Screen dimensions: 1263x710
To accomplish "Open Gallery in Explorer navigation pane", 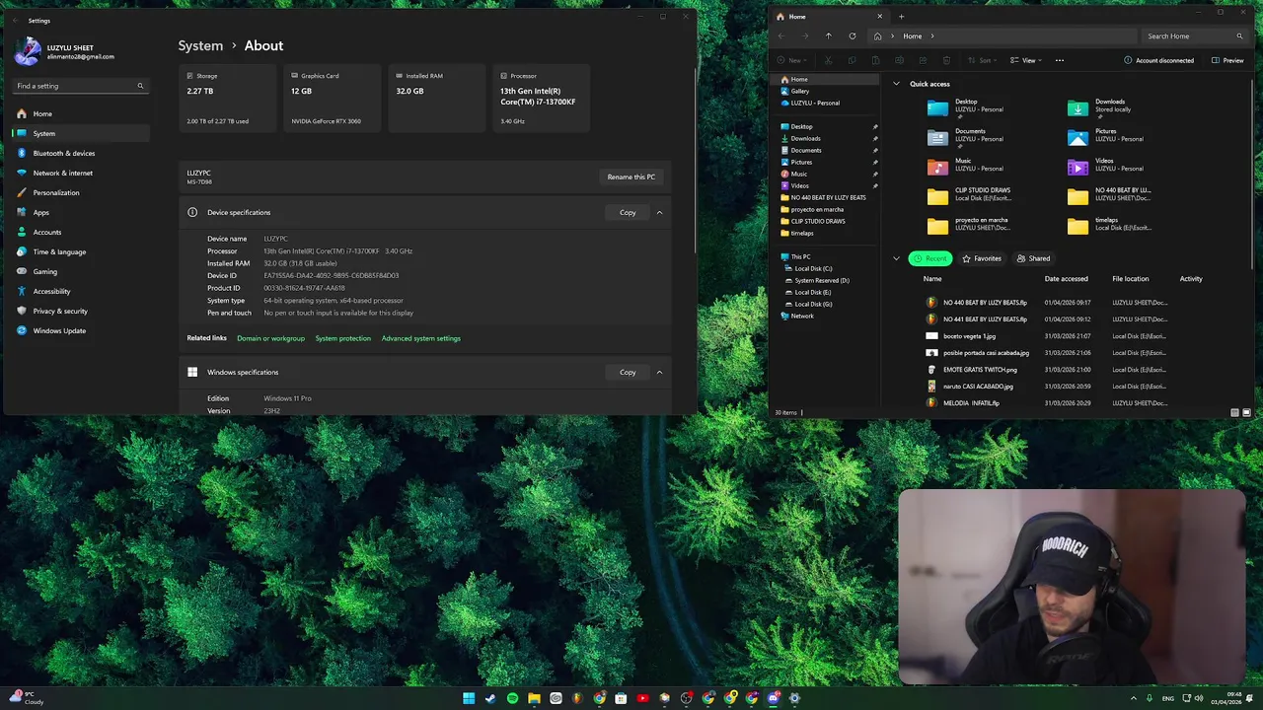I will (799, 91).
